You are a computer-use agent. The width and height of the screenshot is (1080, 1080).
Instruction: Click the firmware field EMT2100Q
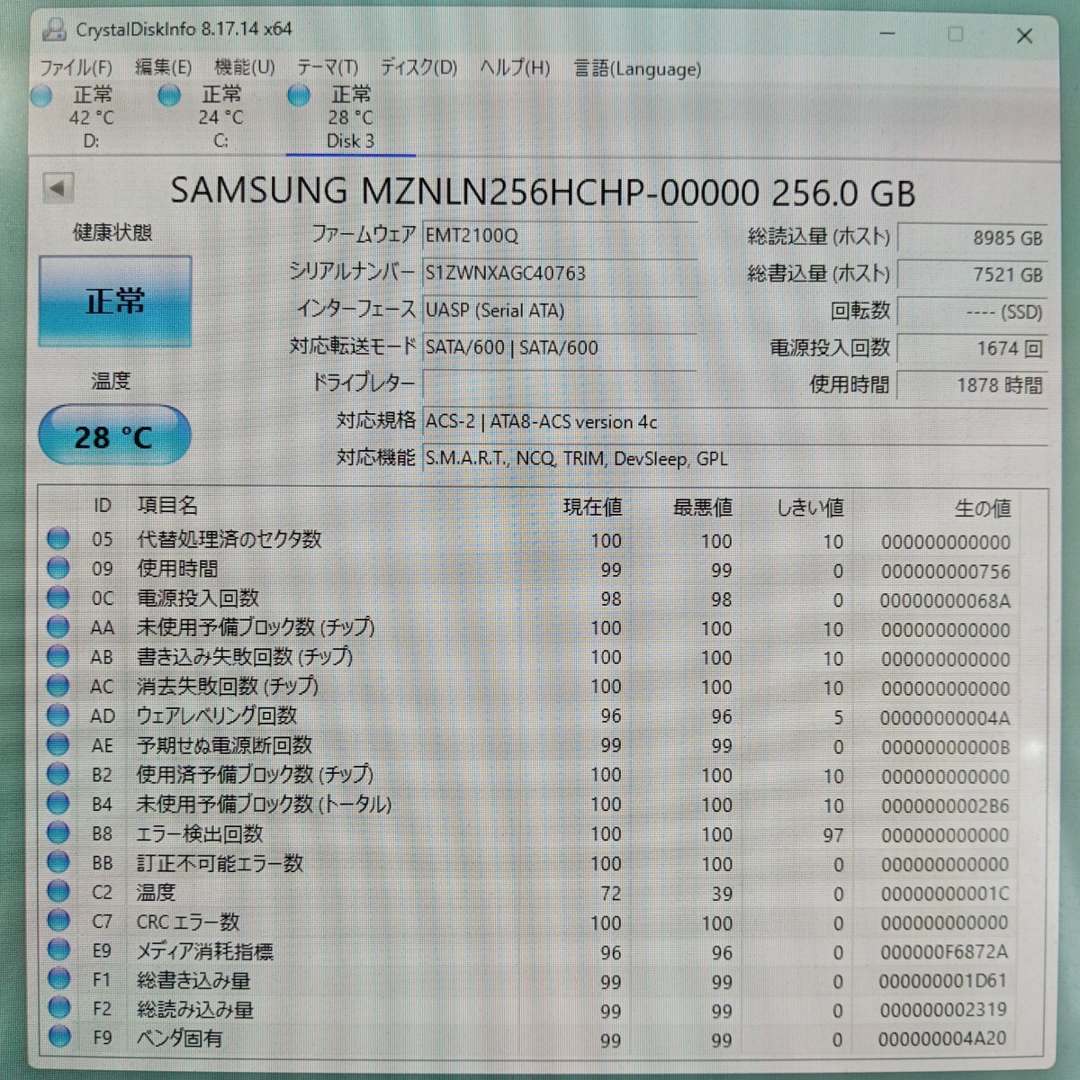(559, 236)
